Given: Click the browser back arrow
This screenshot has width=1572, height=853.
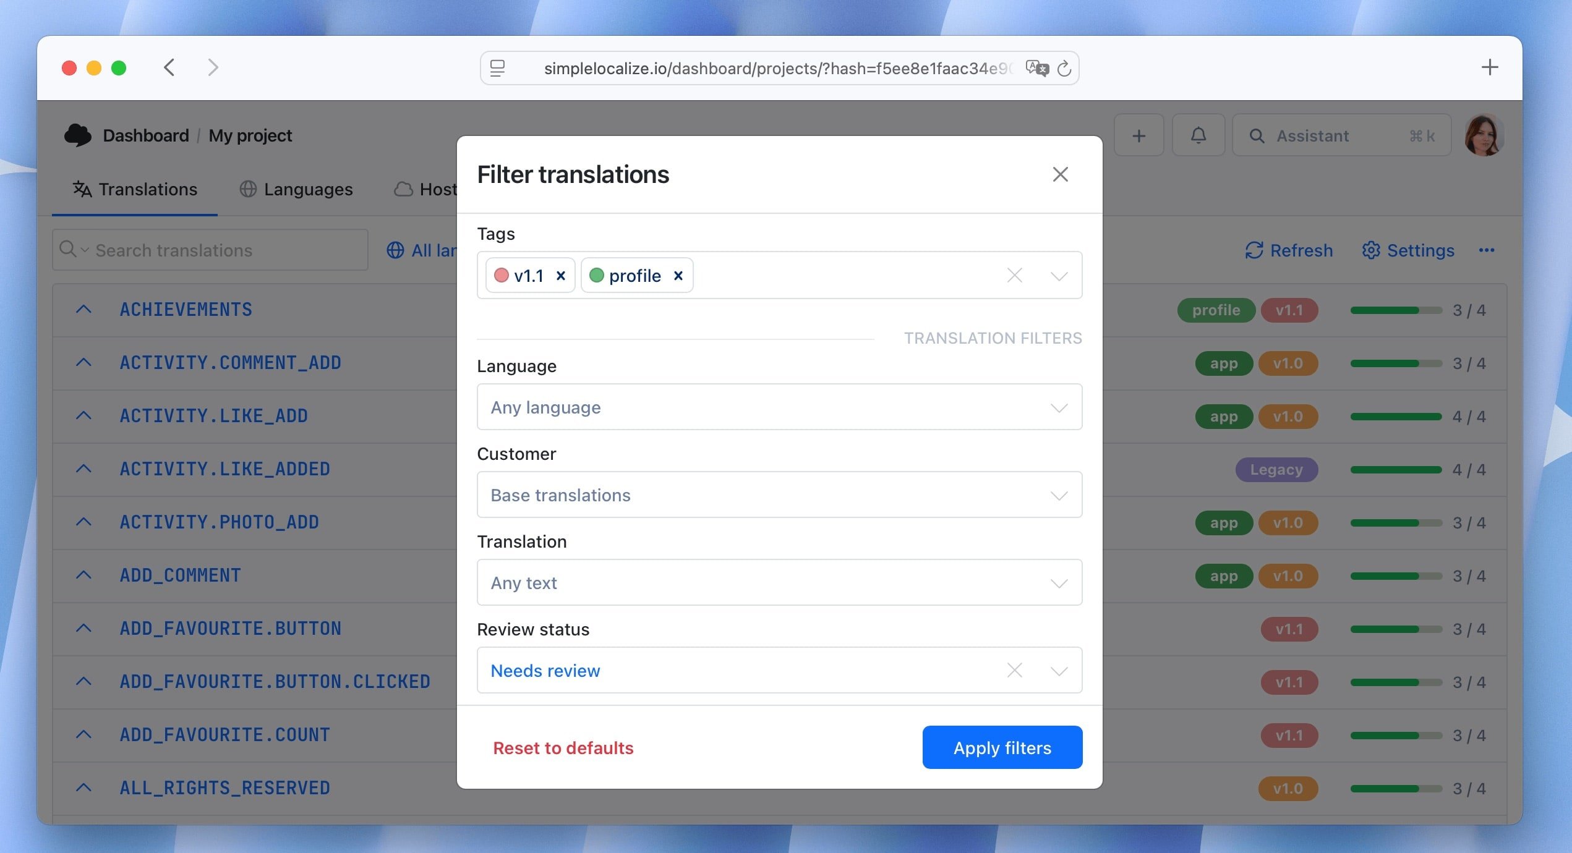Looking at the screenshot, I should point(169,67).
